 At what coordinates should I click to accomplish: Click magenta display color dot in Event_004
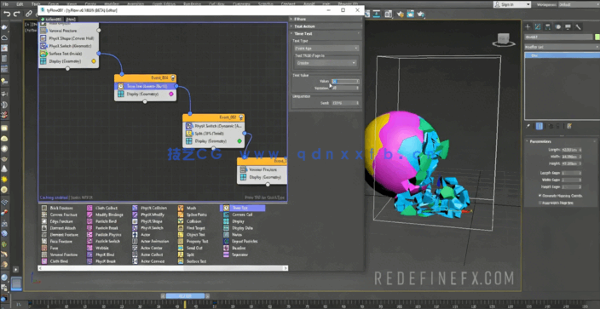(171, 94)
